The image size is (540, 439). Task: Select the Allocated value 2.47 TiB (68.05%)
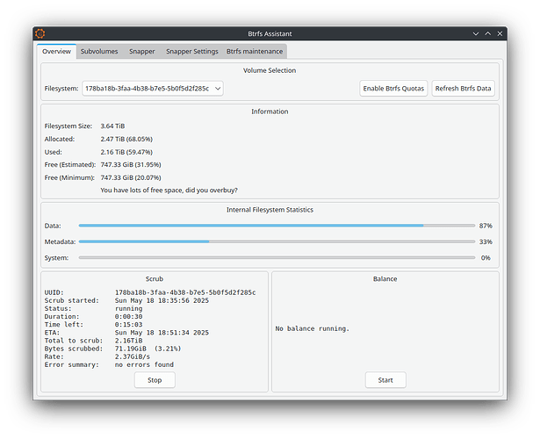(126, 139)
